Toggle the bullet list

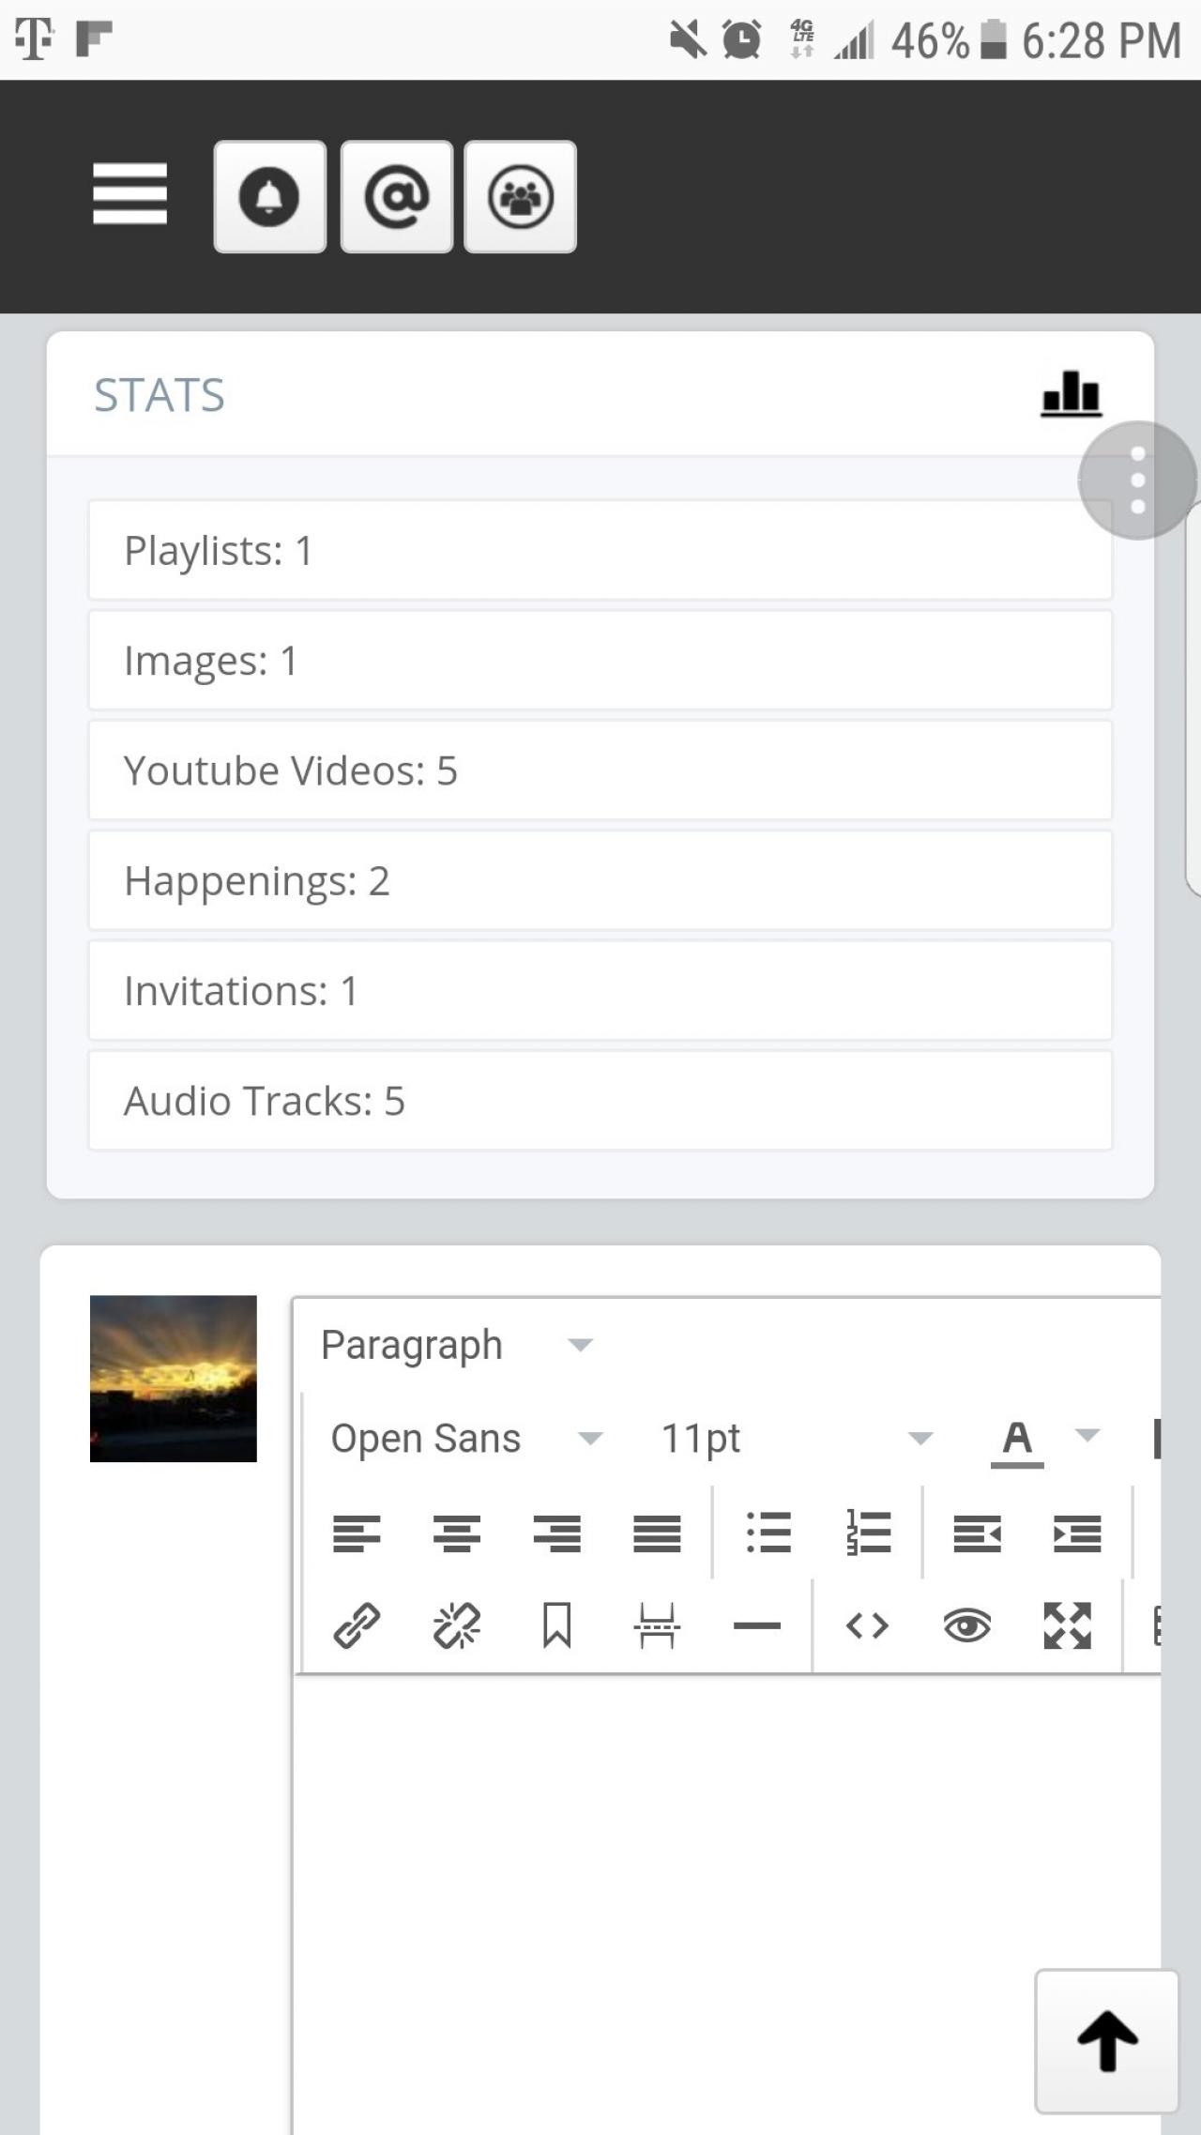click(x=768, y=1534)
